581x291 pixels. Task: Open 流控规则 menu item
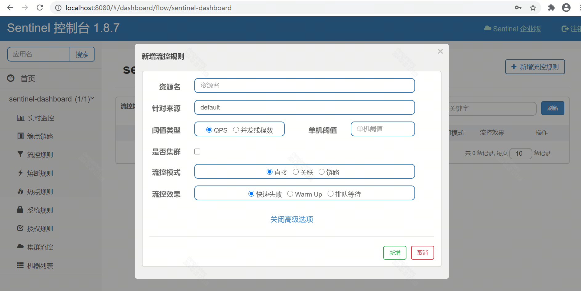(x=40, y=155)
